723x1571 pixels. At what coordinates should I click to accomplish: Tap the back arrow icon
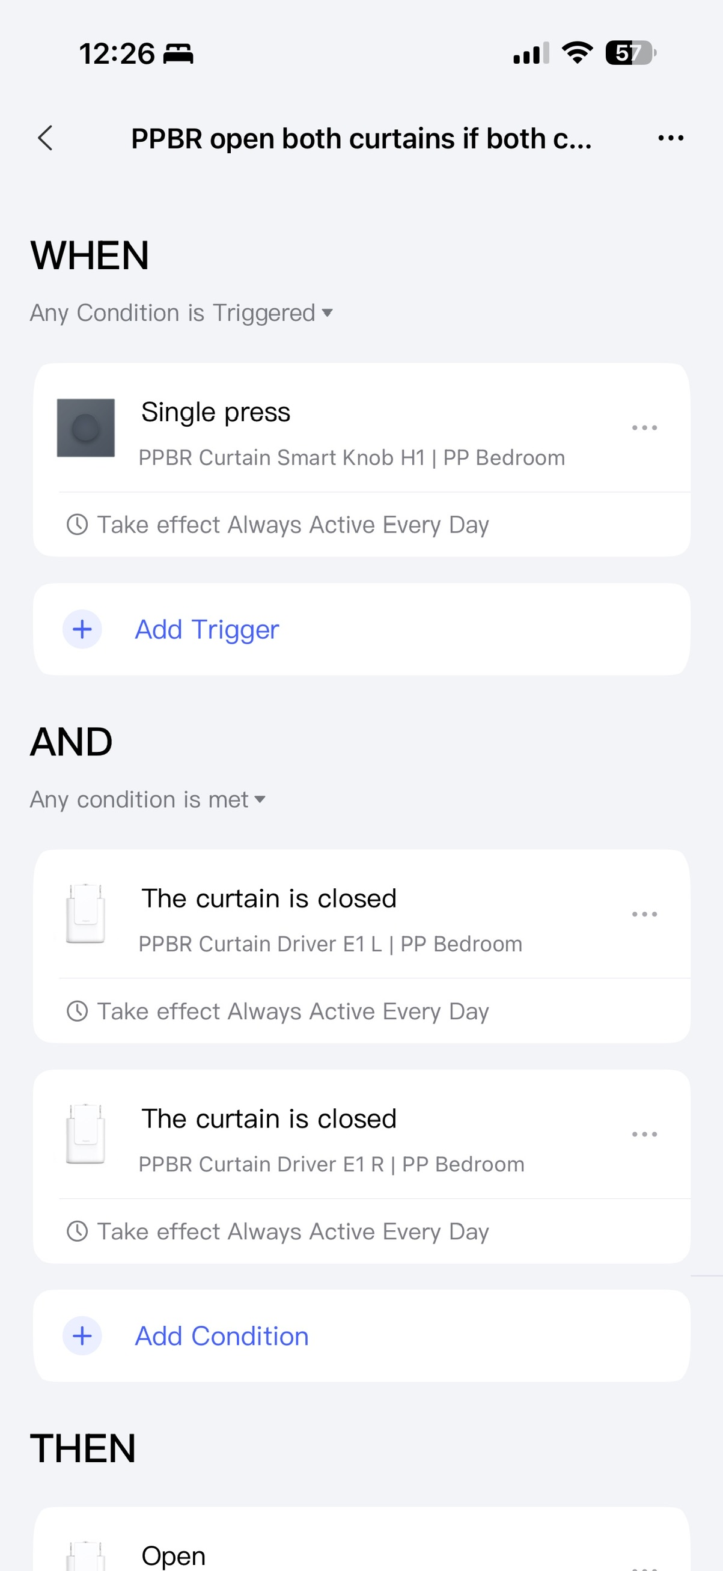pyautogui.click(x=46, y=138)
